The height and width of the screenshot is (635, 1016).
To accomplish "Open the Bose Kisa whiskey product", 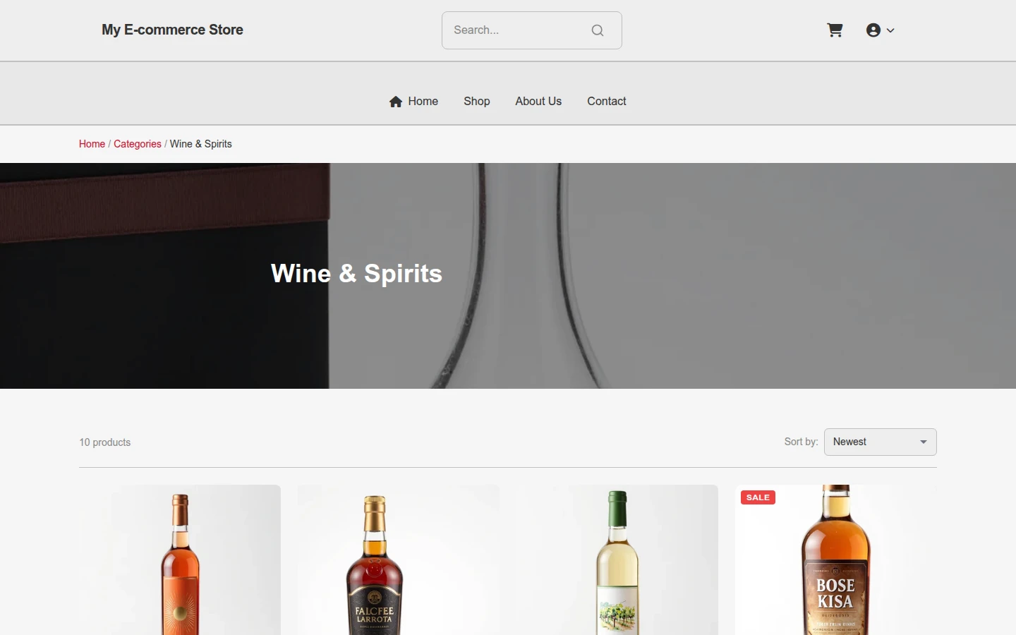I will pyautogui.click(x=836, y=560).
